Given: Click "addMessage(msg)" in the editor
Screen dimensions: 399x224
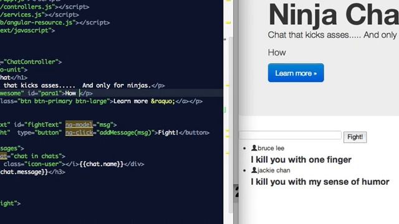Looking at the screenshot, I should coord(125,133).
